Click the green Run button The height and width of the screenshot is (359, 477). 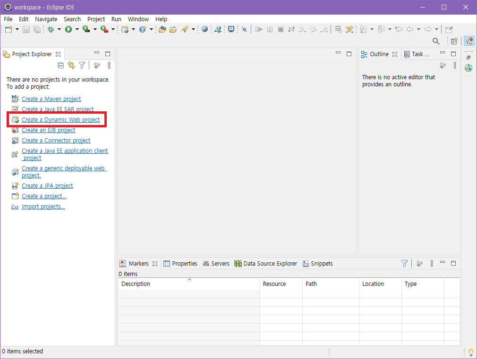click(68, 30)
